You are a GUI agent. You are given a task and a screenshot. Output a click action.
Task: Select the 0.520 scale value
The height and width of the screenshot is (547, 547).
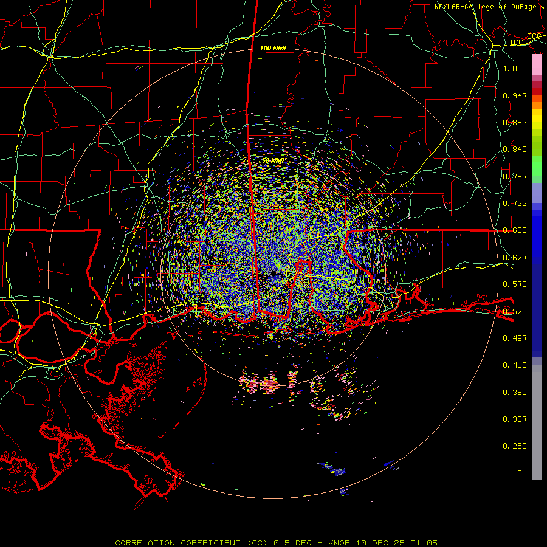click(515, 312)
